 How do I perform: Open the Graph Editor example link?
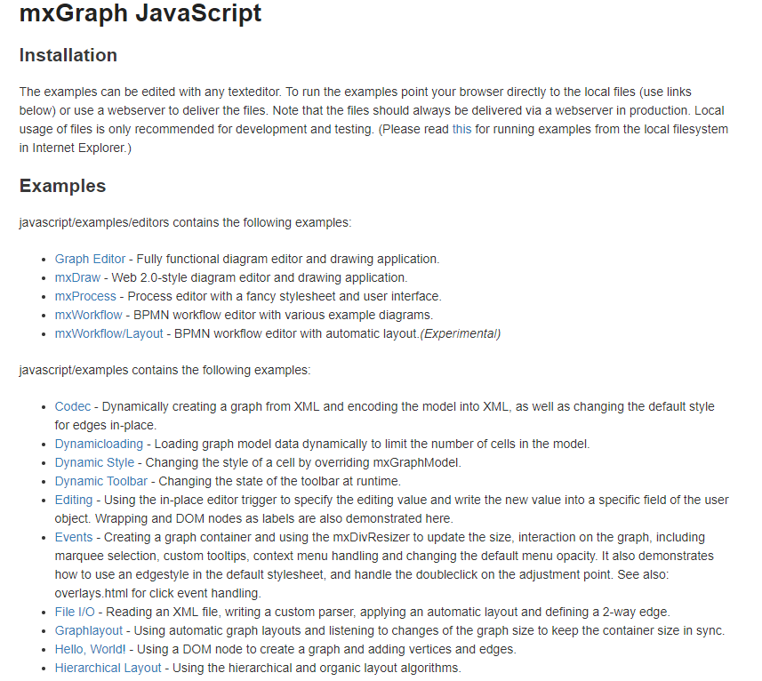(x=90, y=259)
